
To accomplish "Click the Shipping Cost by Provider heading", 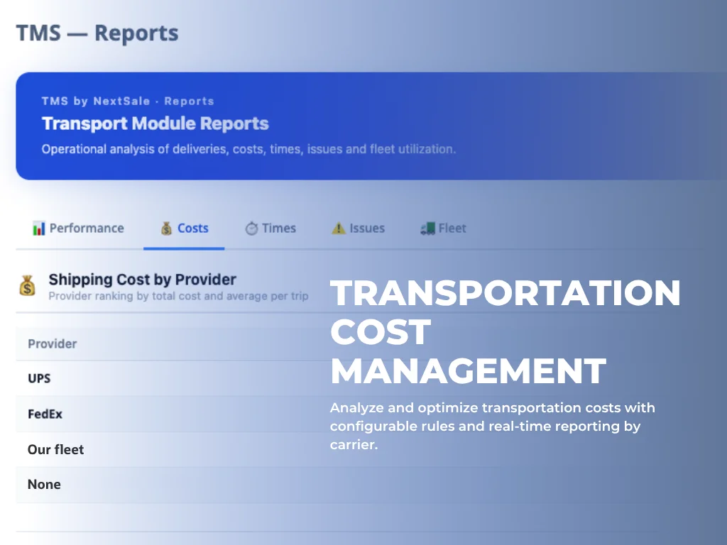I will 142,280.
